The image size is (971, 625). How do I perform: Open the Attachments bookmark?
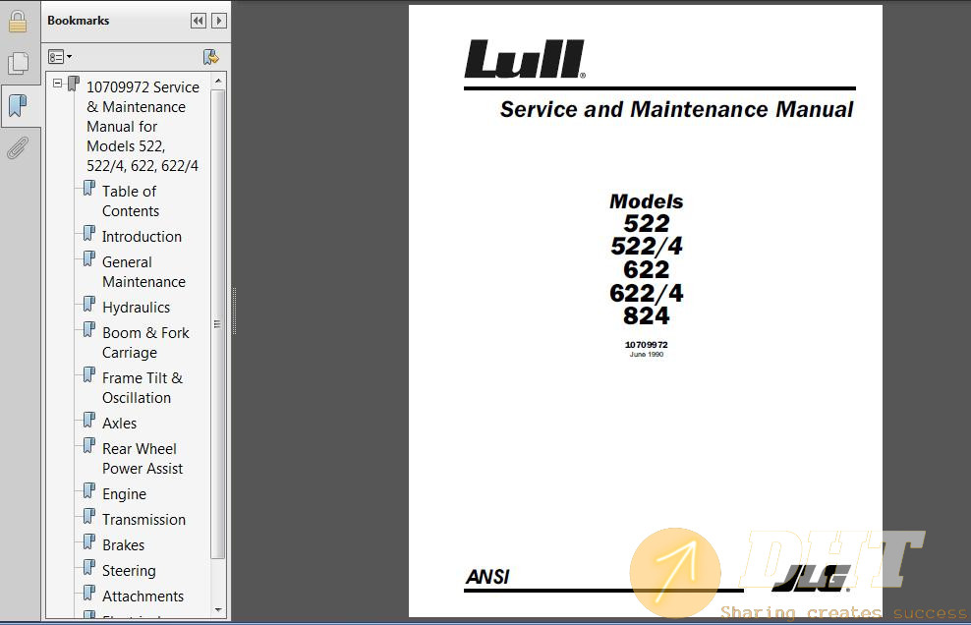point(143,596)
